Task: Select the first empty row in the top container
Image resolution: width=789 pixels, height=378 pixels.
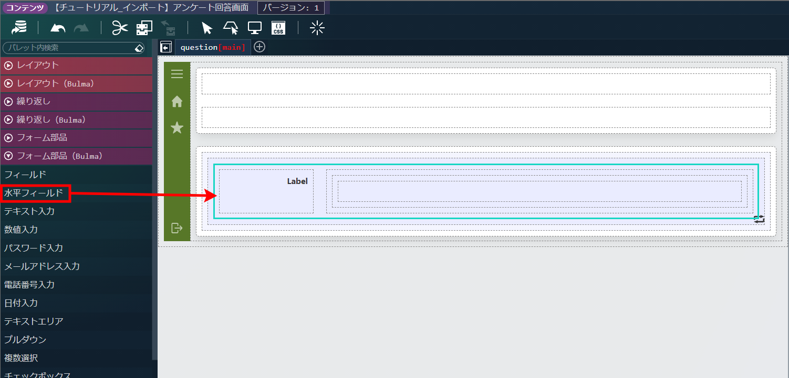Action: coord(486,84)
